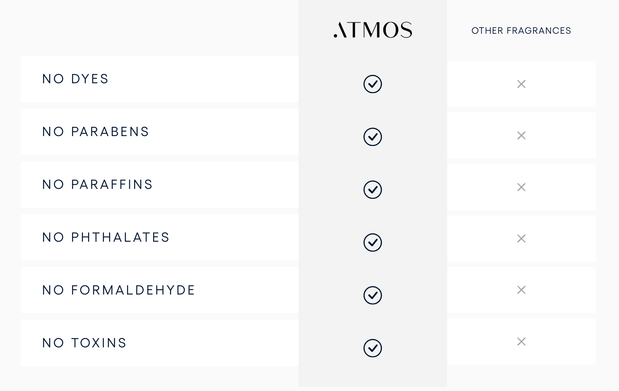The height and width of the screenshot is (391, 619).
Task: Click the X mark in No Dyes row
Action: pyautogui.click(x=521, y=84)
